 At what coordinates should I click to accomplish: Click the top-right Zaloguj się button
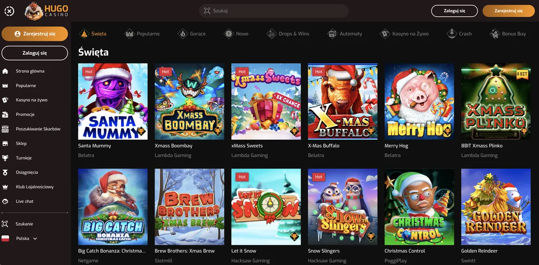455,11
